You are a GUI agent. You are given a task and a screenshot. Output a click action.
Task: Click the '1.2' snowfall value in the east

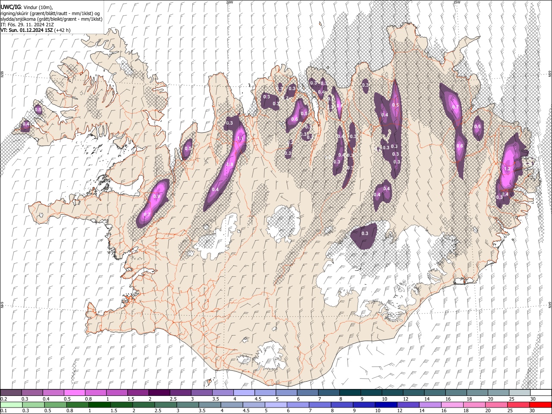tap(507, 169)
